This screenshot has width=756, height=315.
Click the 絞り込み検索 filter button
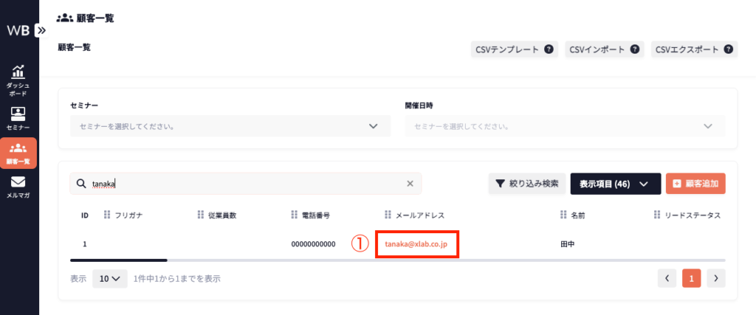(526, 184)
